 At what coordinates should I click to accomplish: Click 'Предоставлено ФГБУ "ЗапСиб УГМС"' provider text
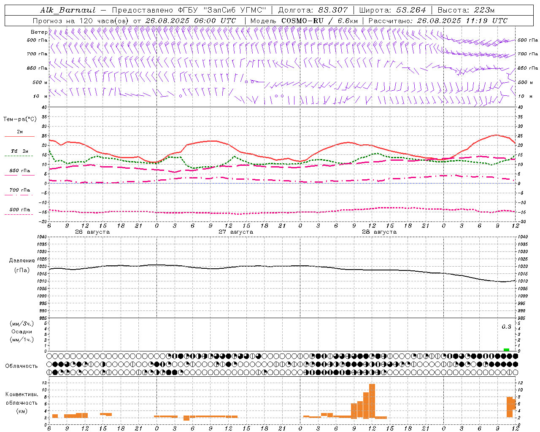[x=189, y=10]
